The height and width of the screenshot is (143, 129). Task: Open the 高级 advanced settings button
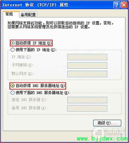click(x=107, y=123)
